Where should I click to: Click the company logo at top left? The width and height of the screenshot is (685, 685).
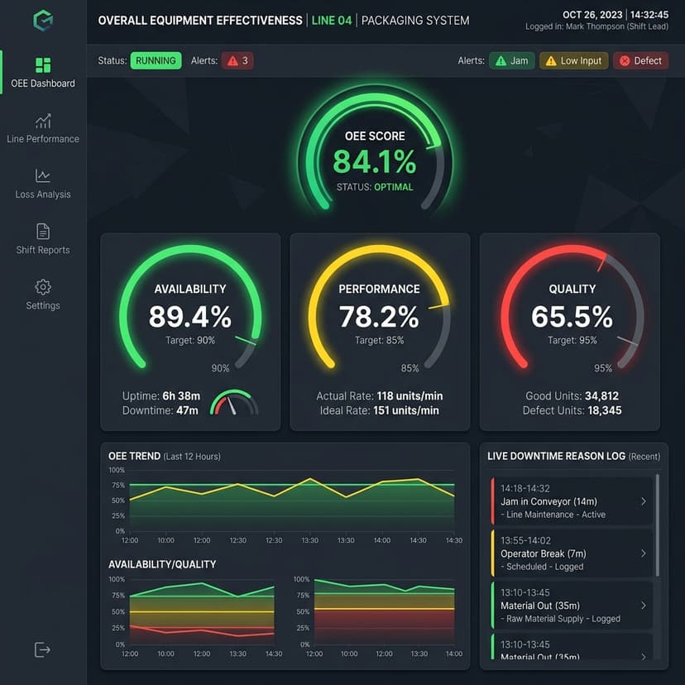pos(42,21)
